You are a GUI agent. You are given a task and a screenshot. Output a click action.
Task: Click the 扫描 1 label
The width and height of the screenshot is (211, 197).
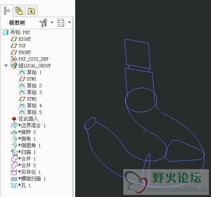coord(28,152)
